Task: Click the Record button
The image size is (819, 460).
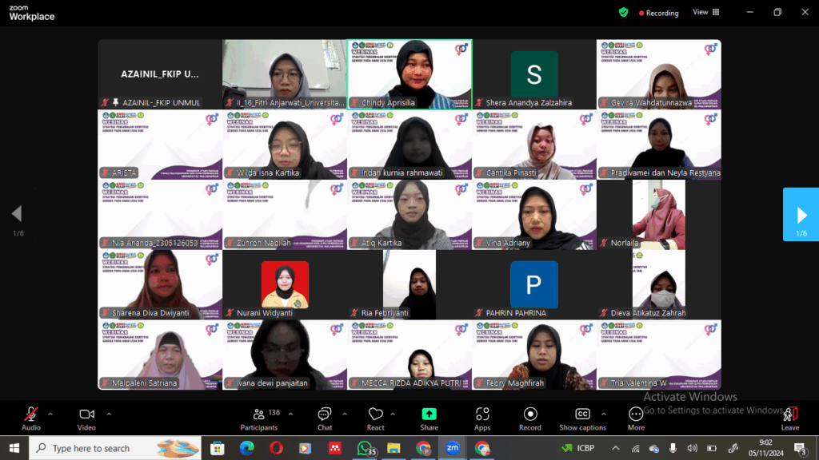Action: pyautogui.click(x=530, y=418)
